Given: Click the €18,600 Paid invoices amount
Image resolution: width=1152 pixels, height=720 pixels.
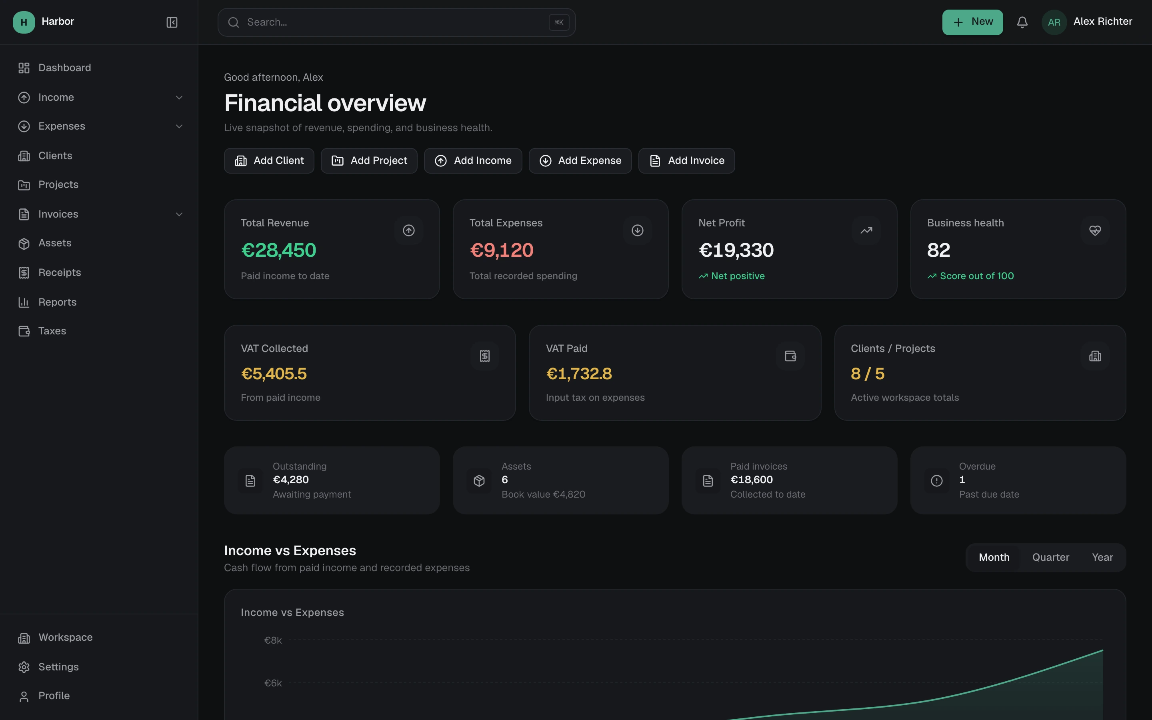Looking at the screenshot, I should click(x=751, y=480).
